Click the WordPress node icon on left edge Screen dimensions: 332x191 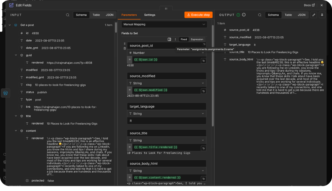[6, 93]
